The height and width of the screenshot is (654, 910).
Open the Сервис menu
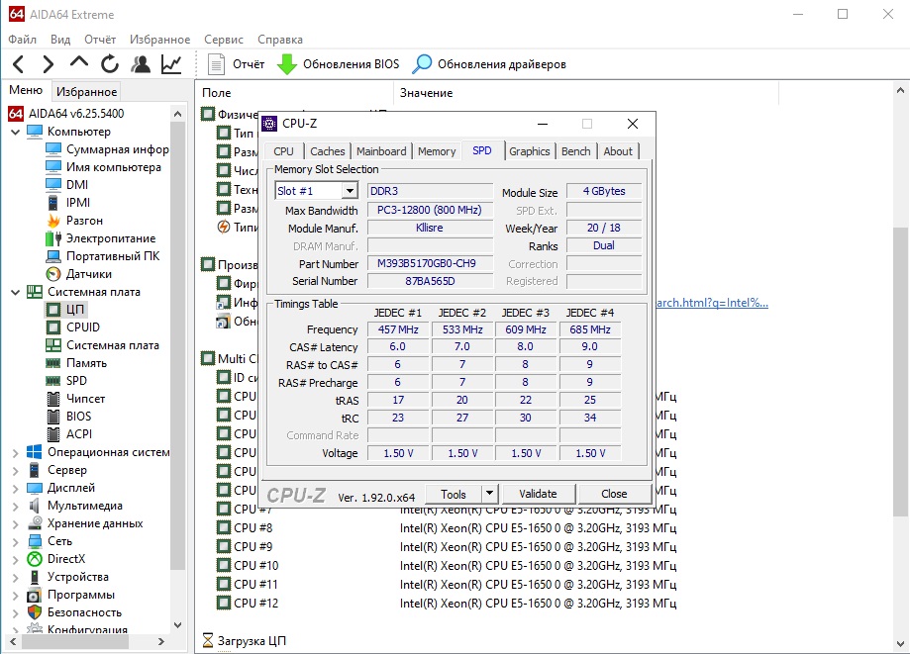point(224,40)
